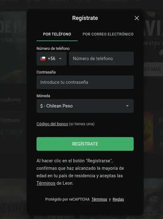Open the Términos de Leon link

point(46,183)
